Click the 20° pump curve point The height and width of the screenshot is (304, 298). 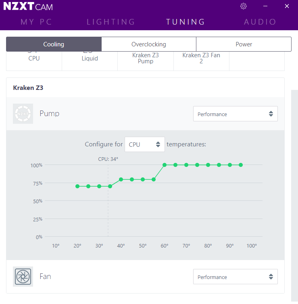click(77, 186)
